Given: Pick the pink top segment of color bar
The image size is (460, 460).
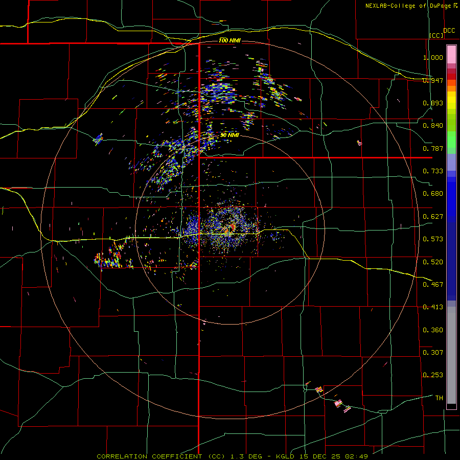Looking at the screenshot, I should [x=451, y=54].
